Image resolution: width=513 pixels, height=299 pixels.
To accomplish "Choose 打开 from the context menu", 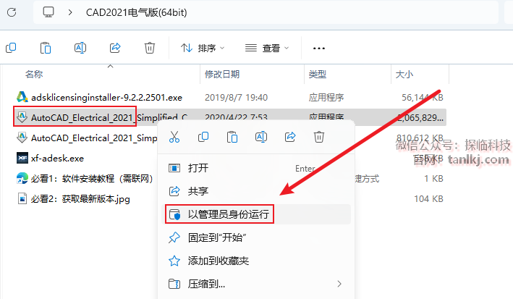I will pyautogui.click(x=256, y=169).
